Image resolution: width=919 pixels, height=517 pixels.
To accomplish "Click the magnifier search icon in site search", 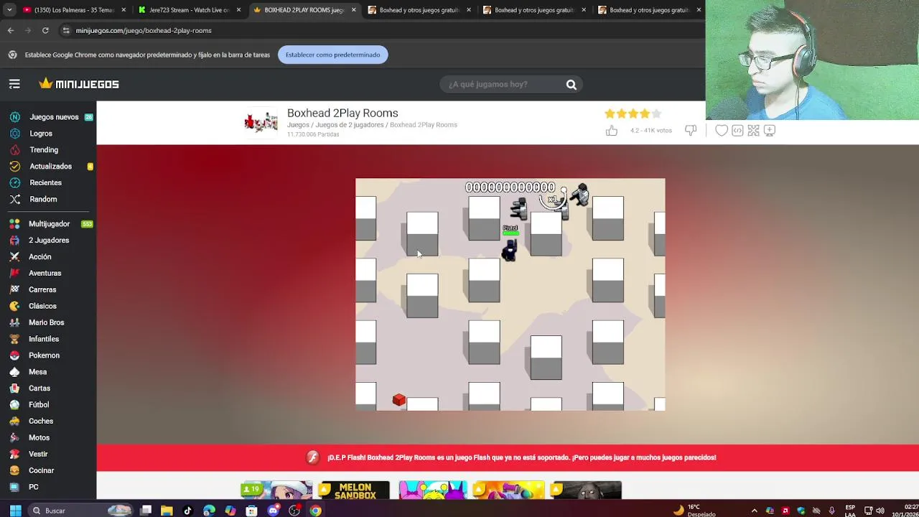I will click(x=572, y=85).
